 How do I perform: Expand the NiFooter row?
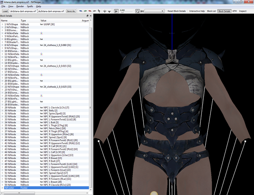2,188
